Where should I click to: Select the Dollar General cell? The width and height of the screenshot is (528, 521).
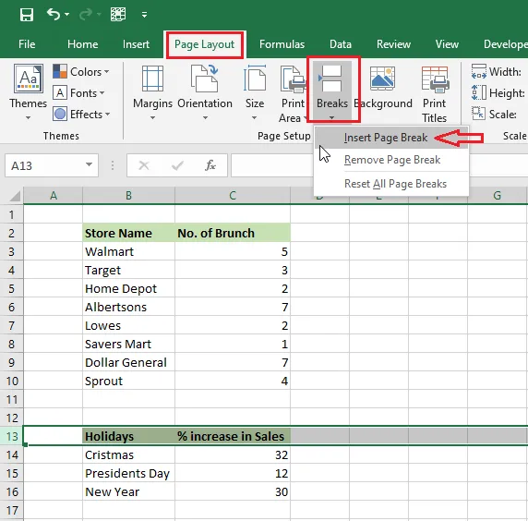coord(128,363)
